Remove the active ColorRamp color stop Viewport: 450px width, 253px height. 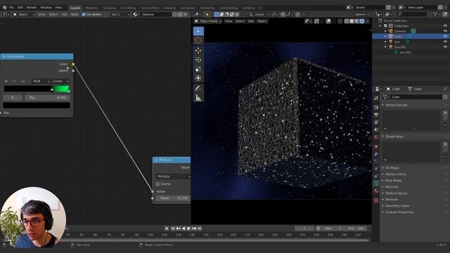click(x=14, y=82)
